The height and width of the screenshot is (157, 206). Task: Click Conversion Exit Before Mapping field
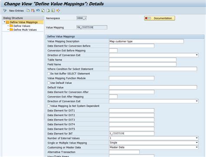(x=113, y=50)
